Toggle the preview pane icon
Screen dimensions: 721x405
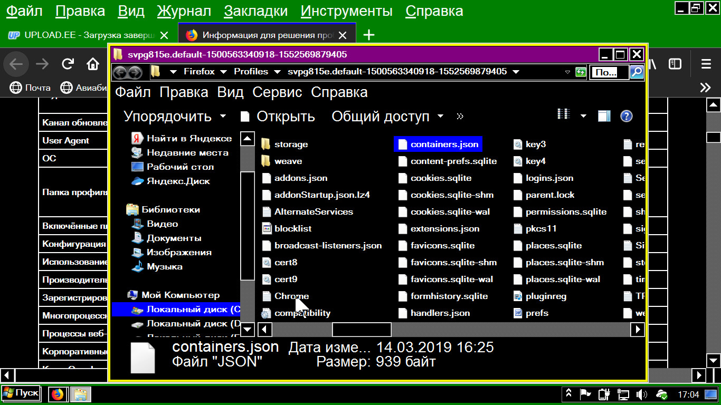(604, 116)
